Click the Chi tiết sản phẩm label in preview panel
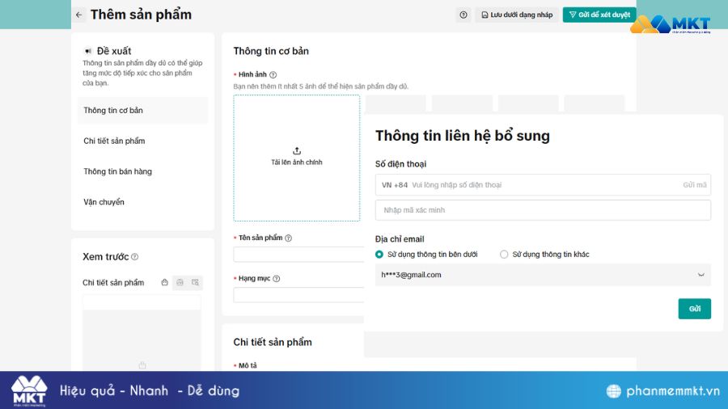The height and width of the screenshot is (409, 728). coord(113,282)
